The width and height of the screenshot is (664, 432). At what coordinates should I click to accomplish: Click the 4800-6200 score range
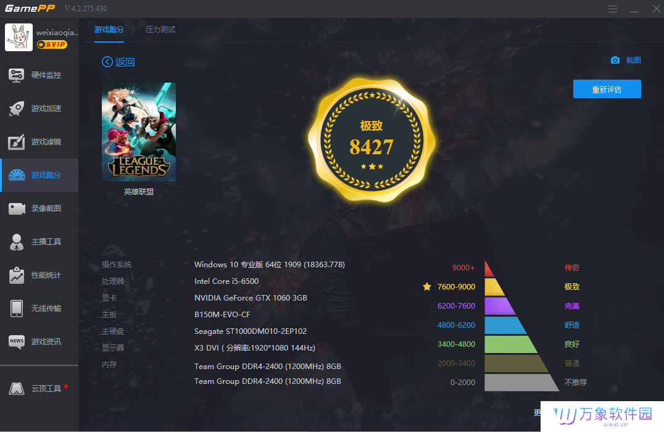pos(456,325)
